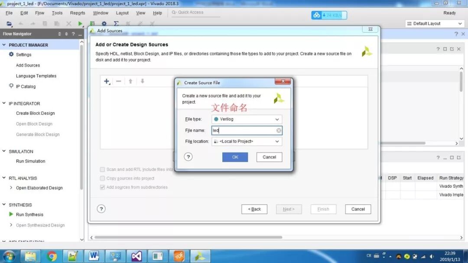Click Run Simulation
The height and width of the screenshot is (263, 468).
click(30, 161)
